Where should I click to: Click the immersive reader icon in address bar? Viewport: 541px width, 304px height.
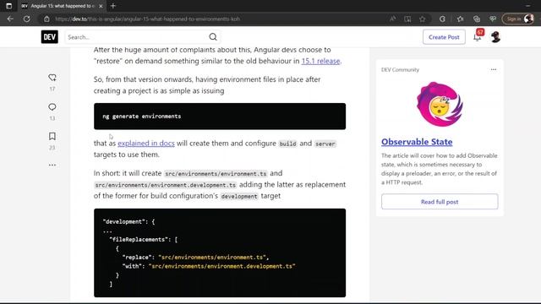407,19
